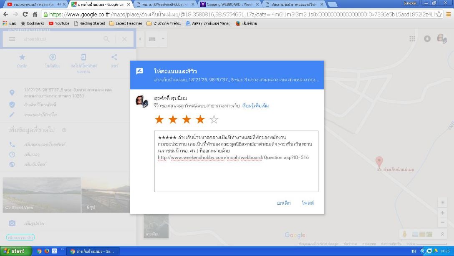Click the Maps search magnifier icon
This screenshot has width=454, height=256.
coord(106,39)
